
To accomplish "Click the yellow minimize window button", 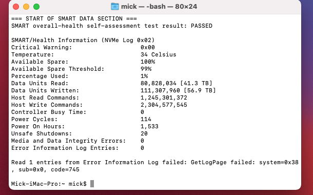I will (x=26, y=7).
